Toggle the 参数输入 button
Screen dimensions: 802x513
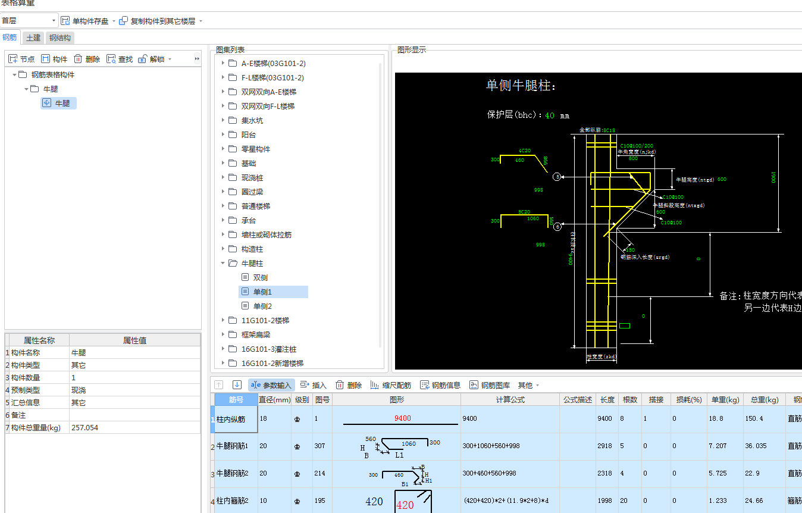(x=271, y=385)
